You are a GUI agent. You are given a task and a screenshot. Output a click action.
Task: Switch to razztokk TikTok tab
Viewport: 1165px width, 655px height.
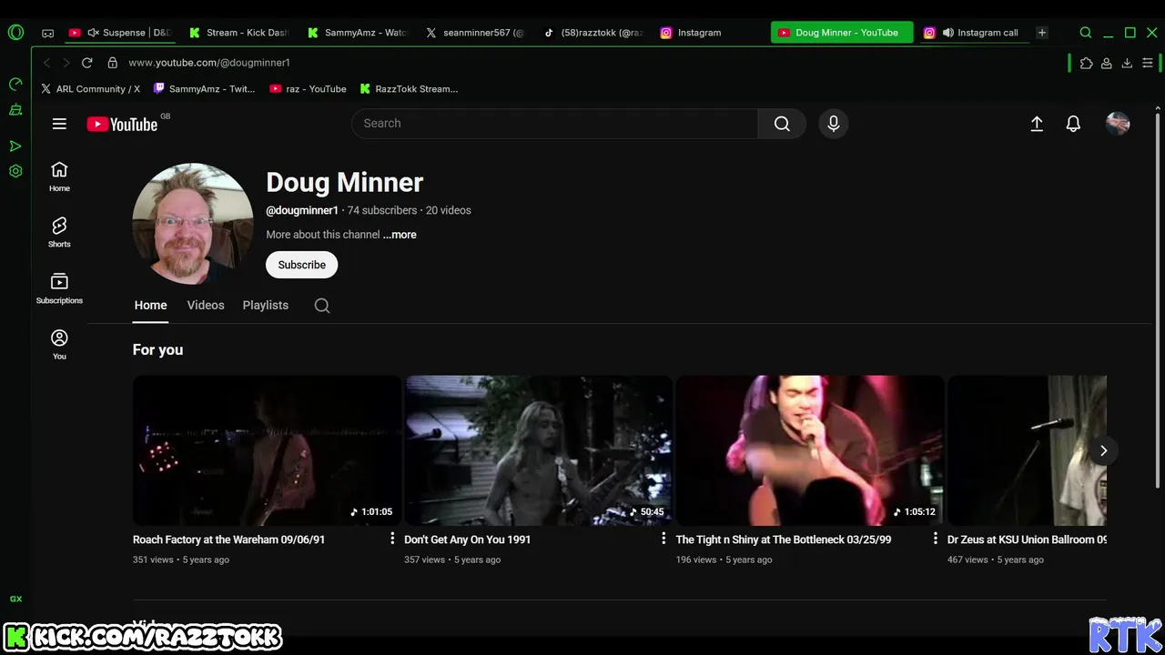(593, 33)
